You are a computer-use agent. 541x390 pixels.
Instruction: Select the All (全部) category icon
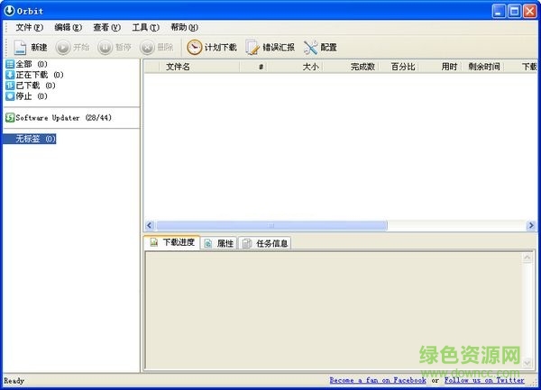[x=10, y=64]
